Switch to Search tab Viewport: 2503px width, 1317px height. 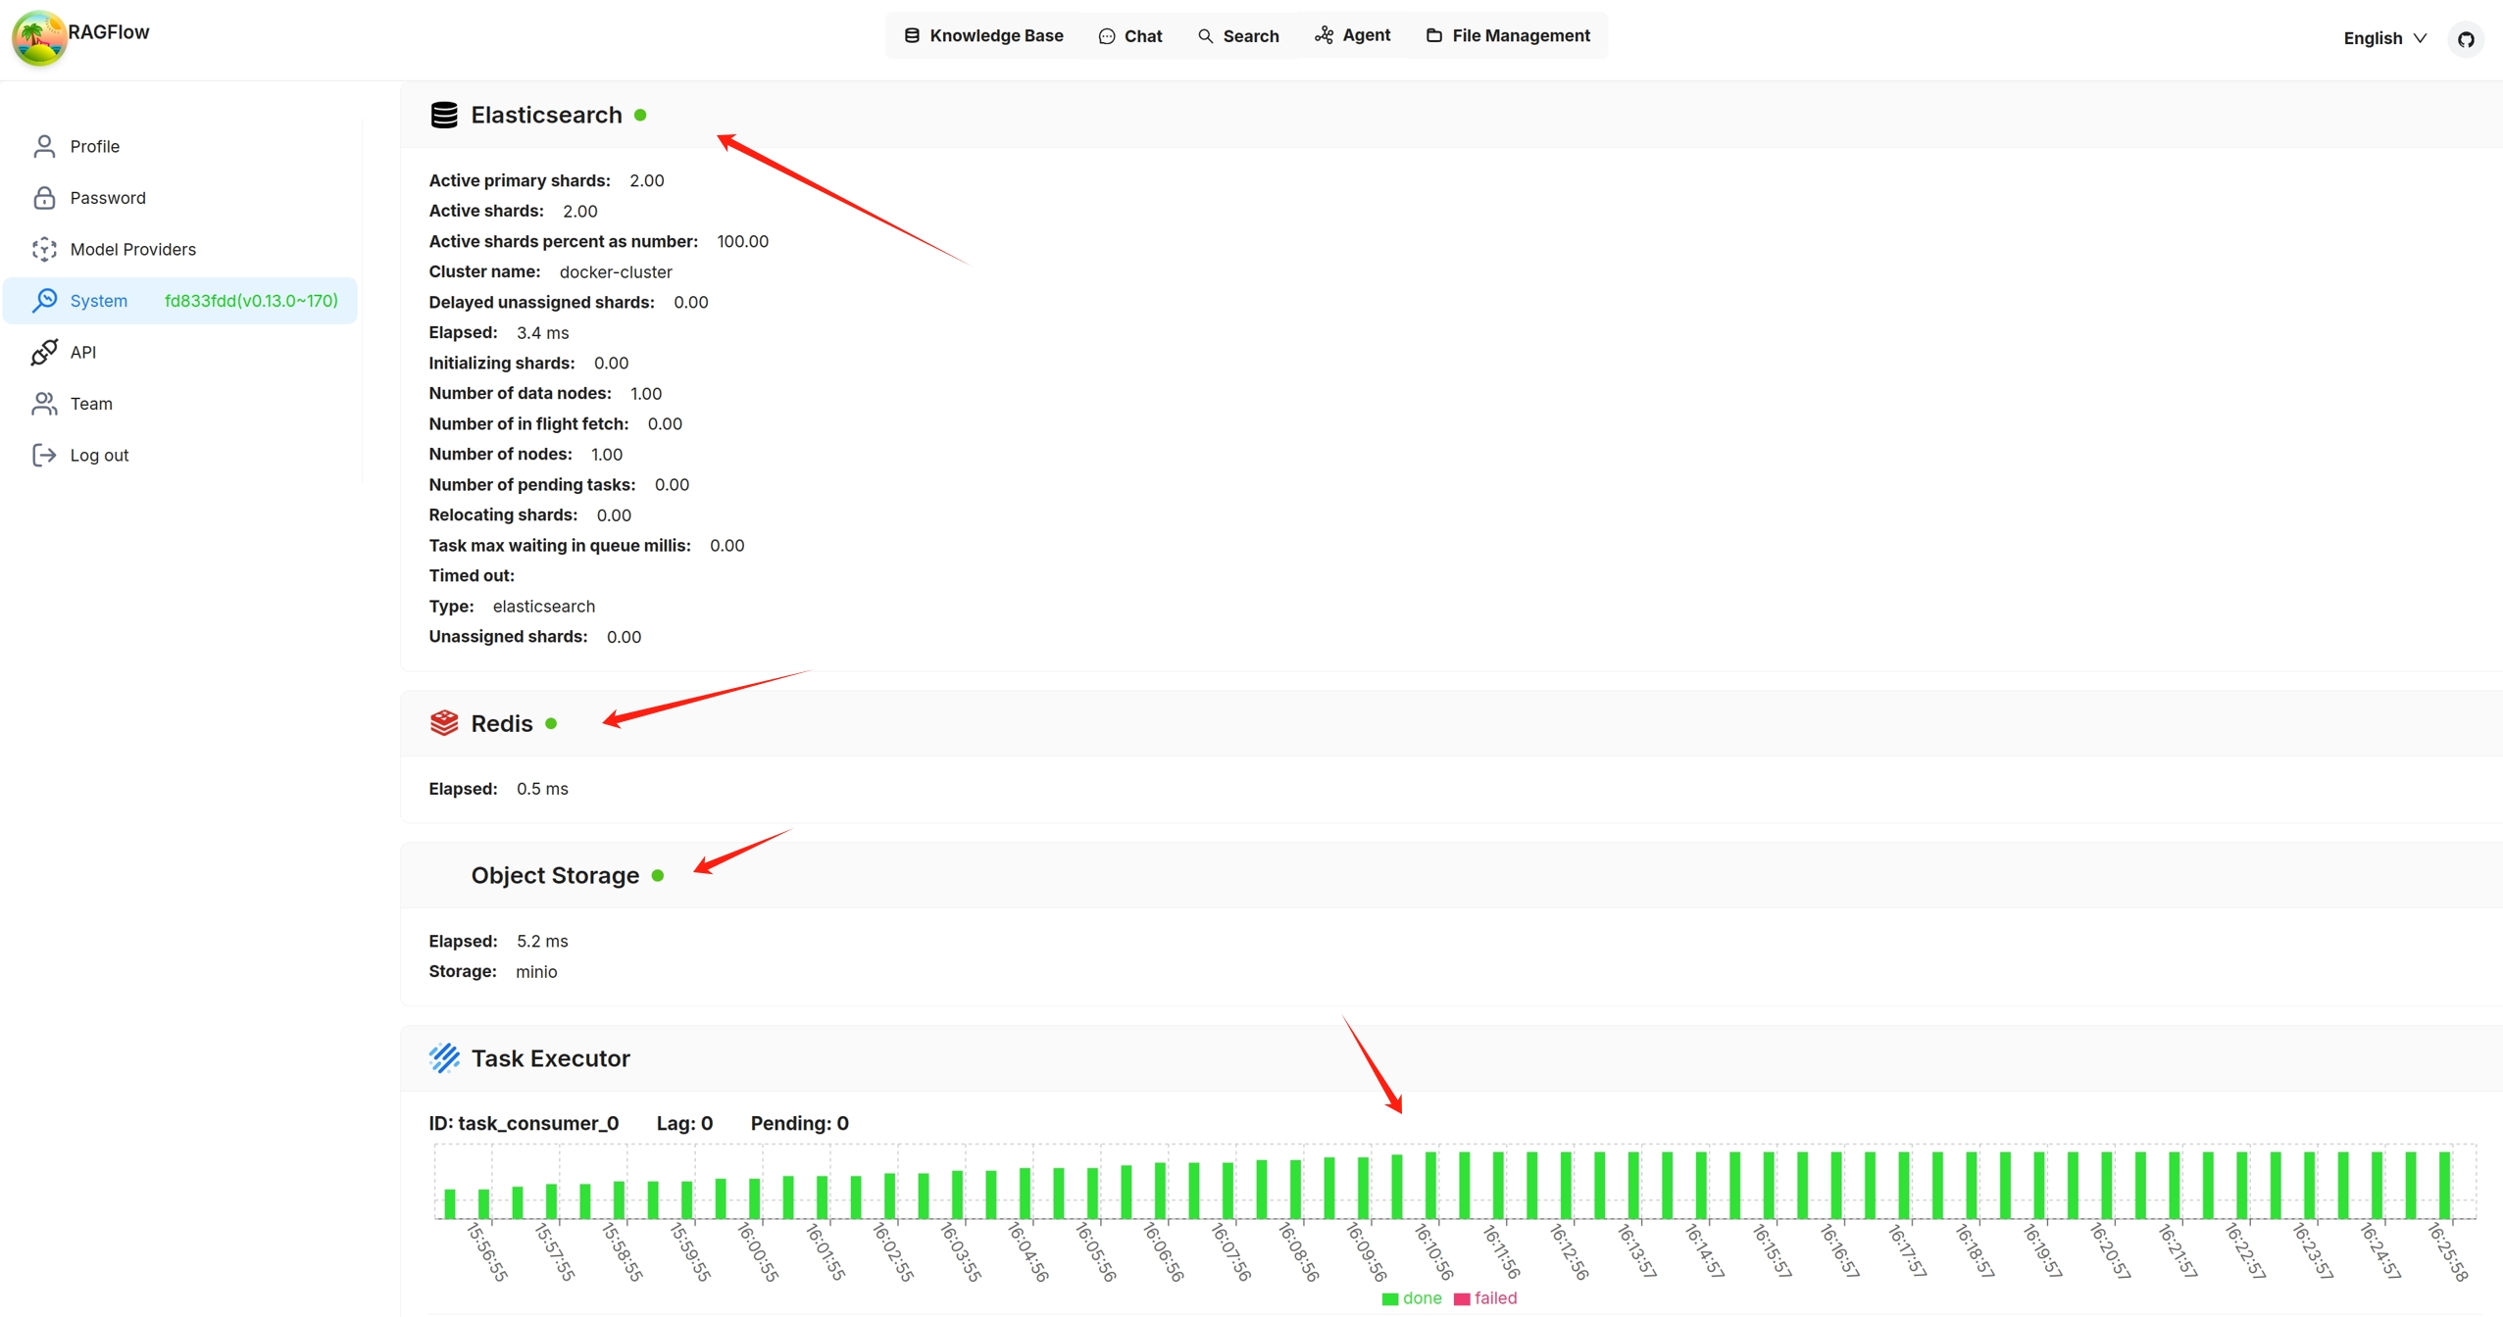click(1238, 36)
